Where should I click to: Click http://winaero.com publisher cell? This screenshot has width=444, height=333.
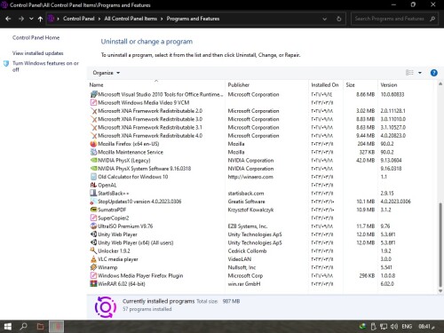(x=250, y=177)
